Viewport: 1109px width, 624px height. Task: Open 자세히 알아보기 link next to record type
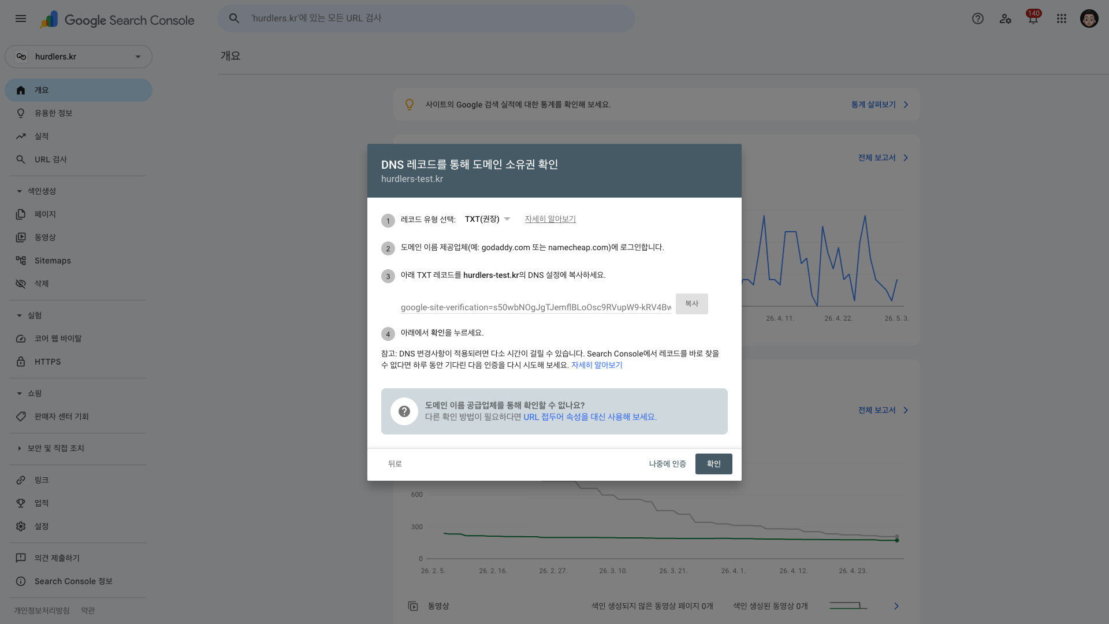coord(550,219)
